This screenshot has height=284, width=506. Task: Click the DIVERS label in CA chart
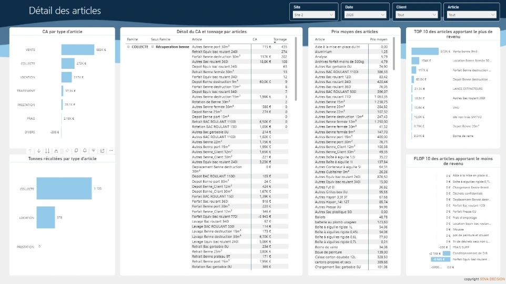click(x=29, y=132)
